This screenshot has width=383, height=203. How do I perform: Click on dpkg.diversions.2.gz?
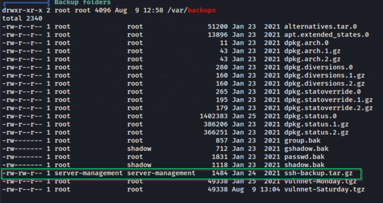324,84
